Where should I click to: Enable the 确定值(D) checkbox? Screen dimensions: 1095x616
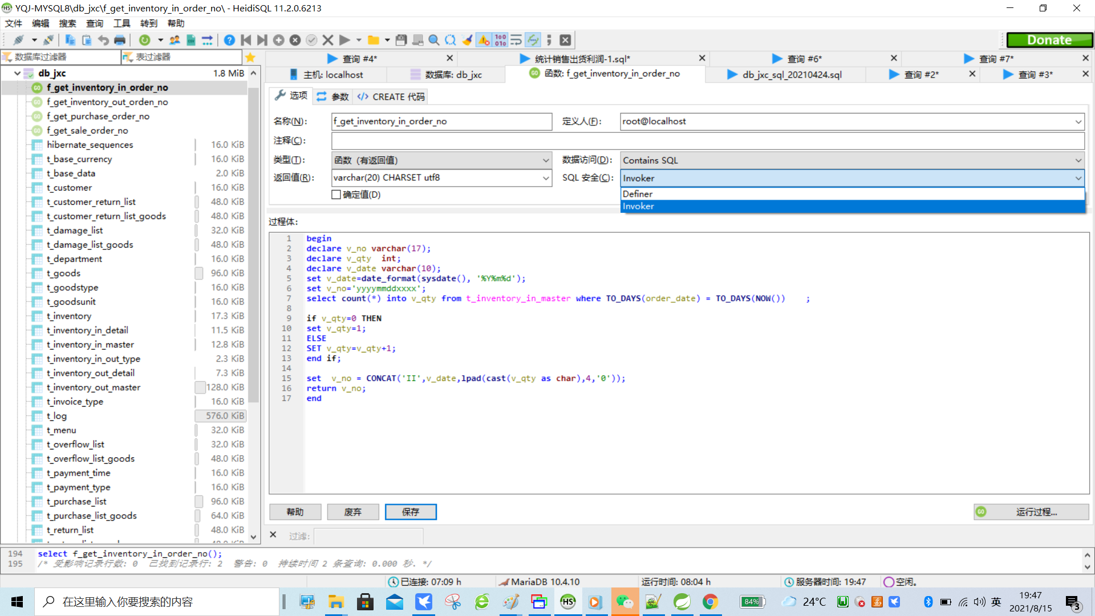[x=336, y=194]
